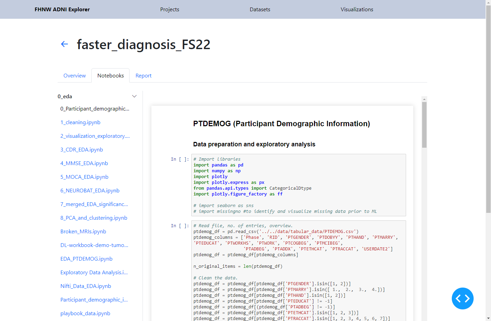This screenshot has height=321, width=491.
Task: Click the faster_diagnosis_FS22 project title
Action: [144, 44]
